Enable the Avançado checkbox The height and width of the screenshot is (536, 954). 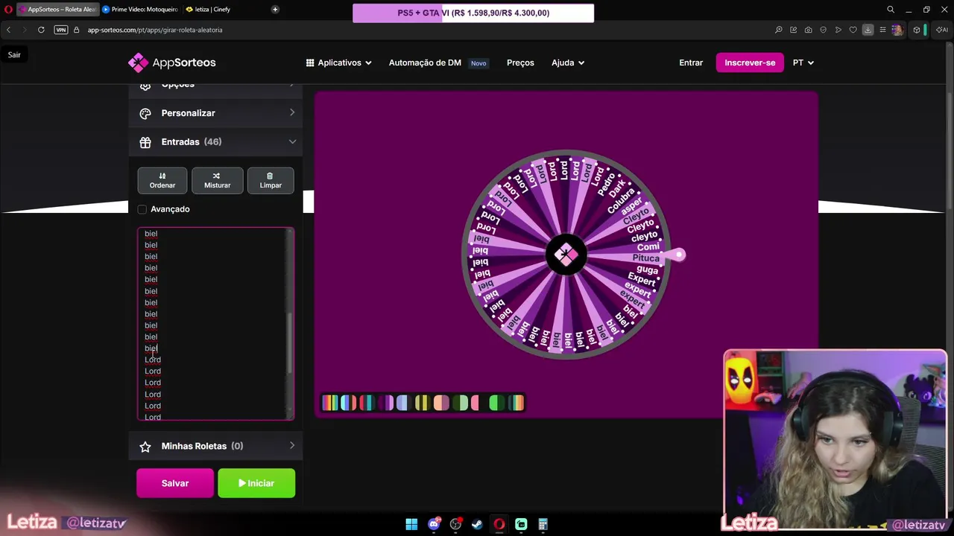pos(142,209)
